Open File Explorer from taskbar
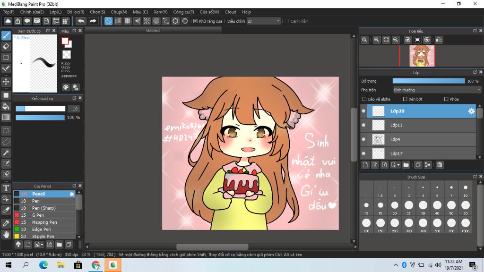This screenshot has width=484, height=272. pos(61,265)
